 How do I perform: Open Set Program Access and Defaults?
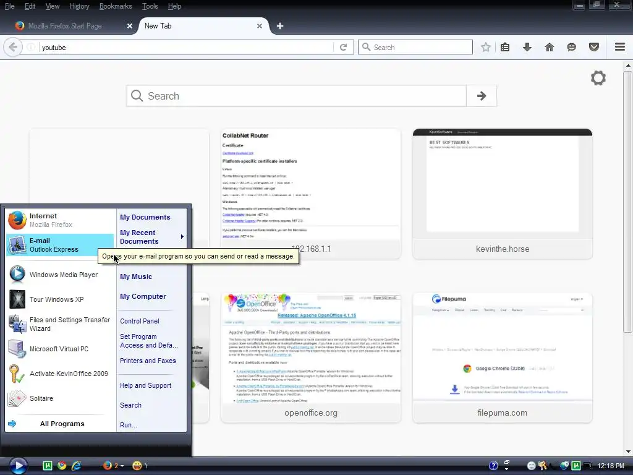[x=149, y=341]
